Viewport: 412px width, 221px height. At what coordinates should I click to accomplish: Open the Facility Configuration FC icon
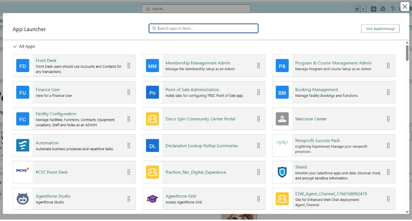(23, 119)
